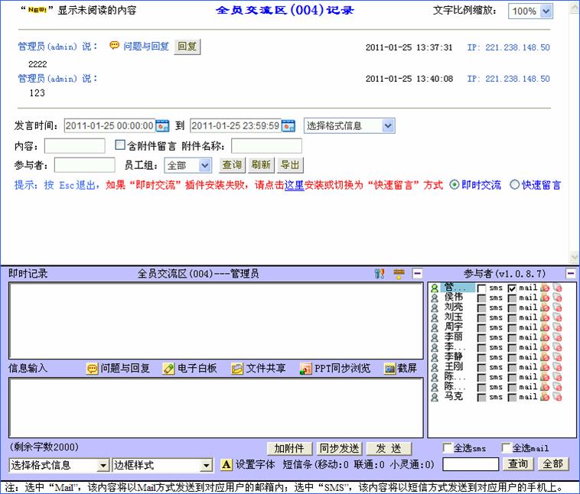Click the 截屏 screenshot tool
Viewport: 580px width, 494px height.
[389, 369]
